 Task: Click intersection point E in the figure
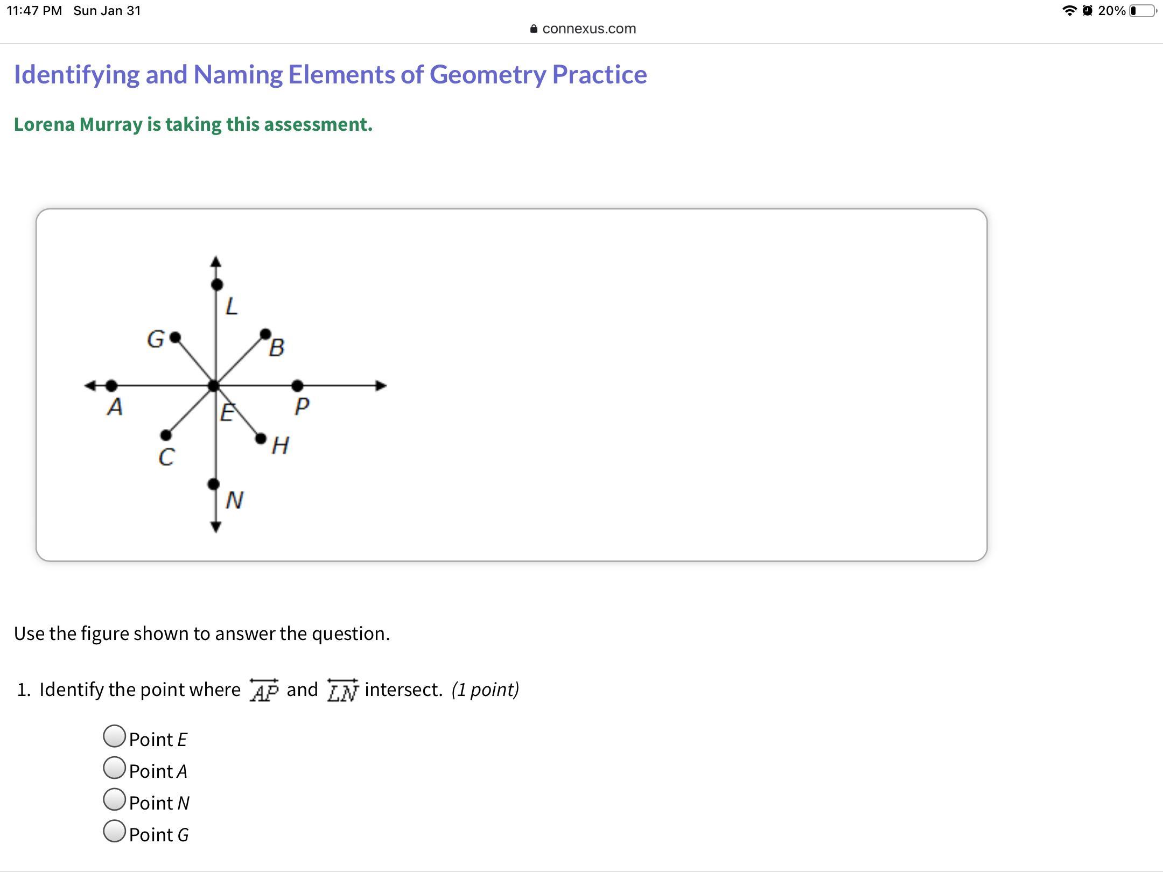(214, 386)
